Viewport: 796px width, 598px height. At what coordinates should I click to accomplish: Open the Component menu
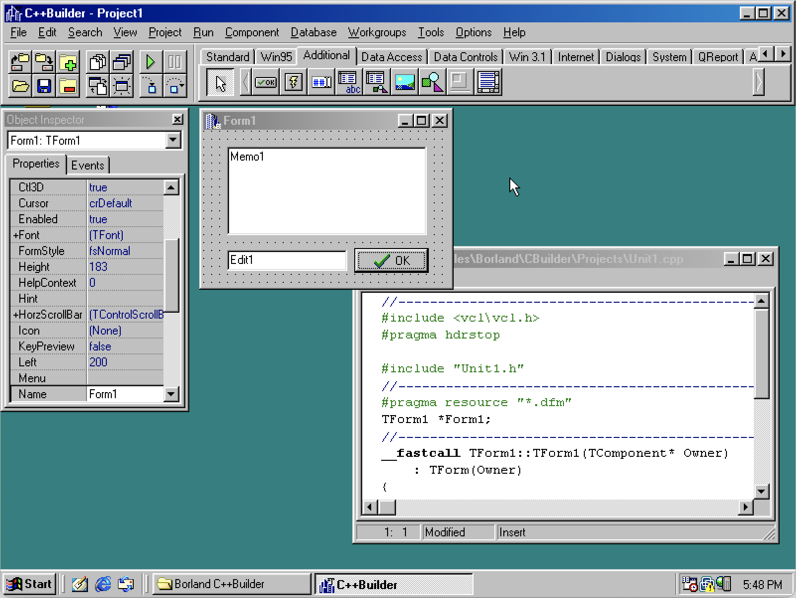pos(252,32)
